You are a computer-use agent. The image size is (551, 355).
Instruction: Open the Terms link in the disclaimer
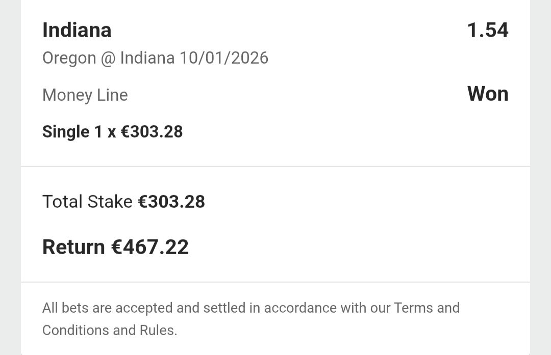pyautogui.click(x=412, y=308)
